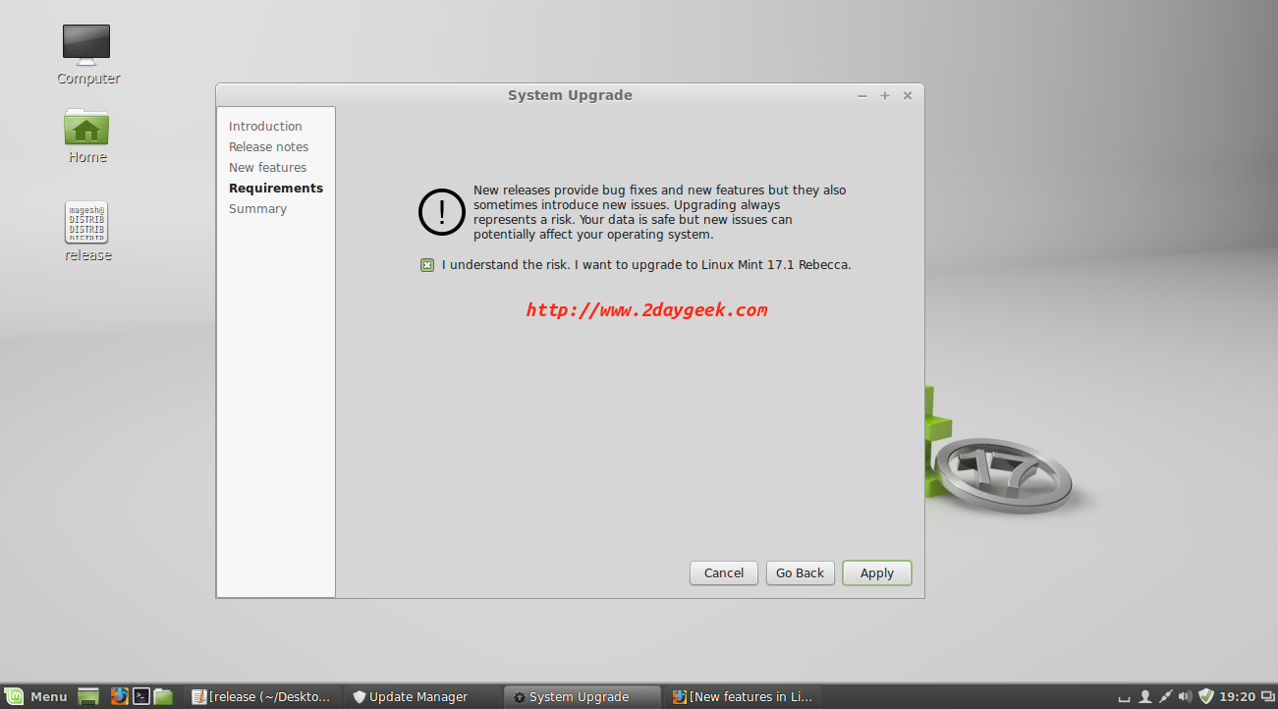Screen dimensions: 1278x709
Task: Open the sound volume tray icon
Action: pyautogui.click(x=1185, y=697)
